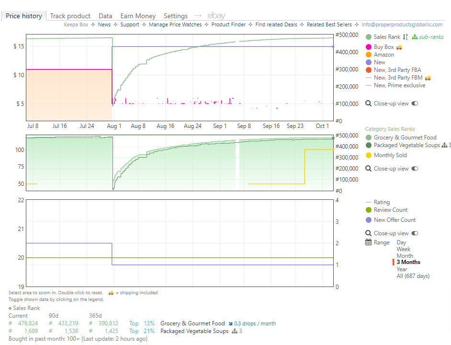Screen dimensions: 451x345
Task: Select the Year range option
Action: click(402, 269)
